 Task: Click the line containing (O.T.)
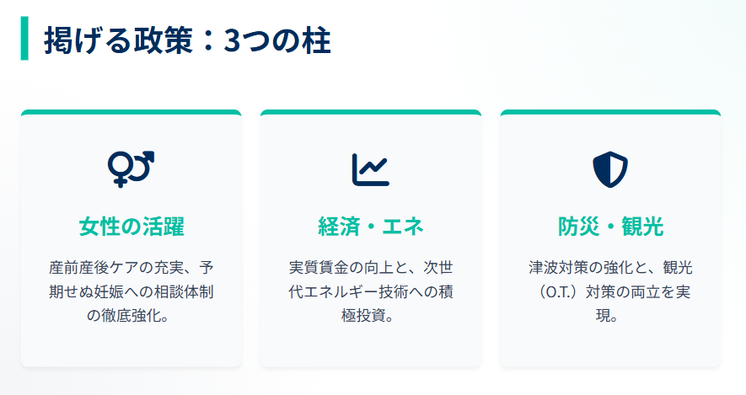coord(610,293)
